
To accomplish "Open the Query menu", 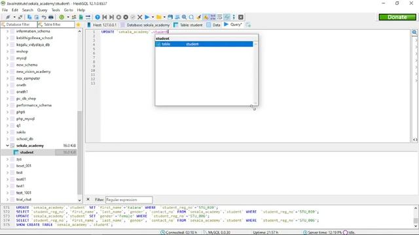I will [x=42, y=10].
